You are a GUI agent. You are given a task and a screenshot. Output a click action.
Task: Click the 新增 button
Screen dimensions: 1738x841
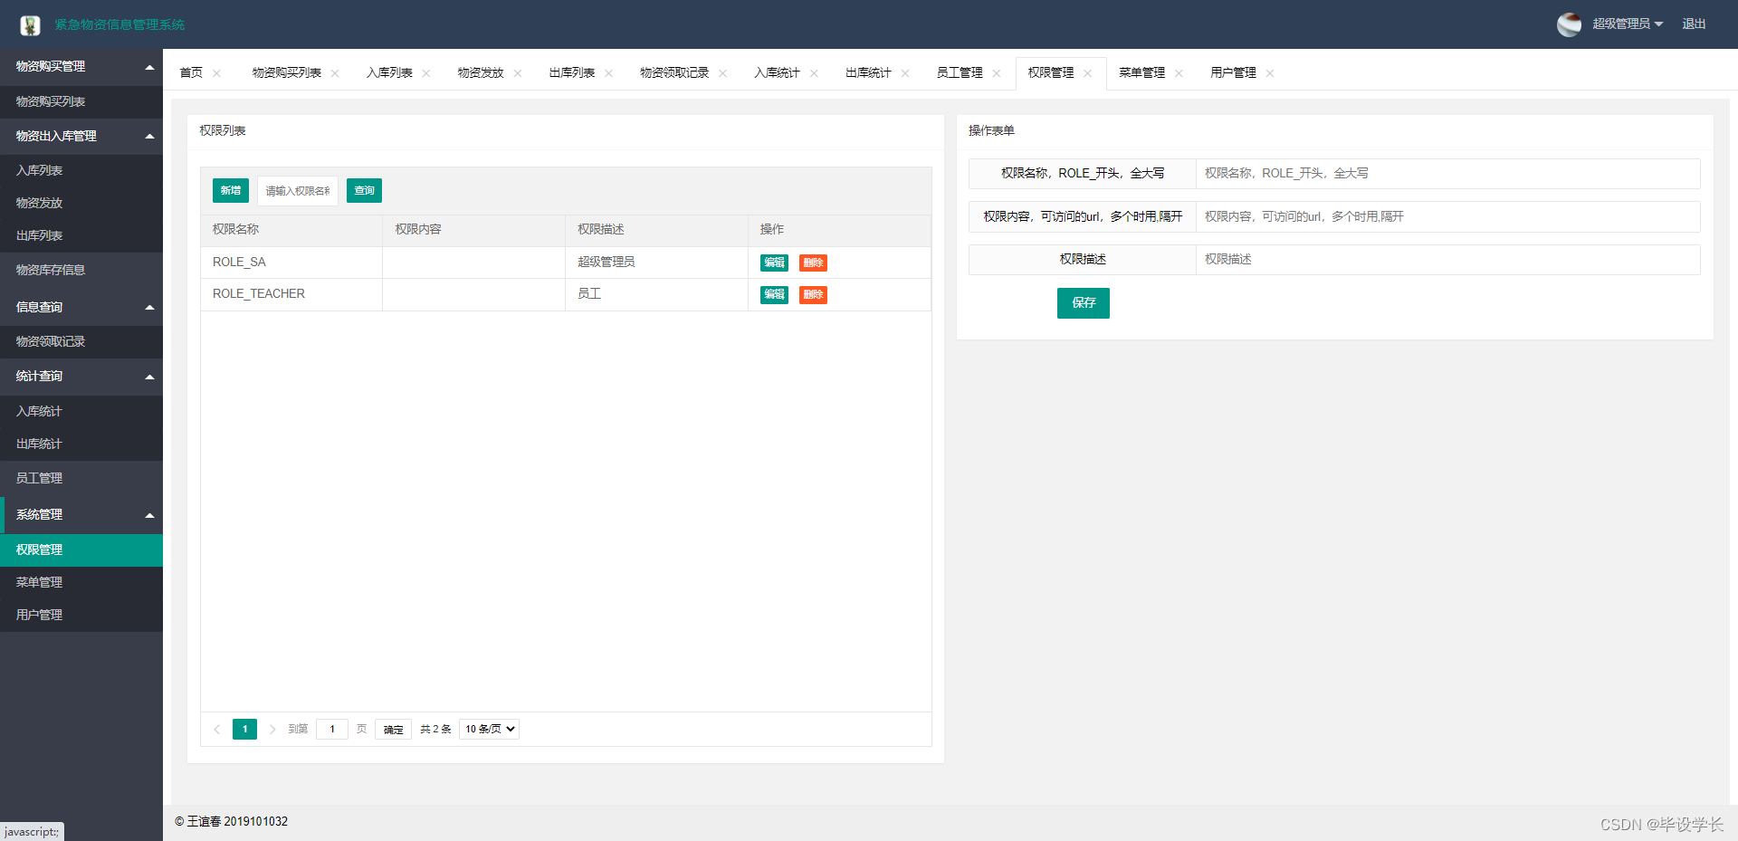(231, 190)
